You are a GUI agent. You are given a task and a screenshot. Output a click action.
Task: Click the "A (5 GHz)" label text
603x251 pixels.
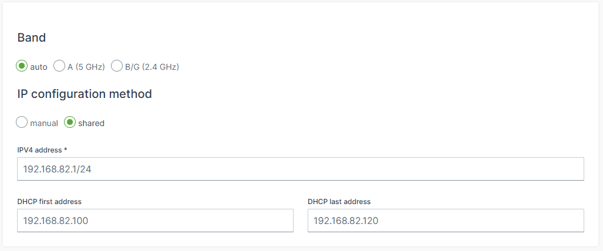click(86, 67)
